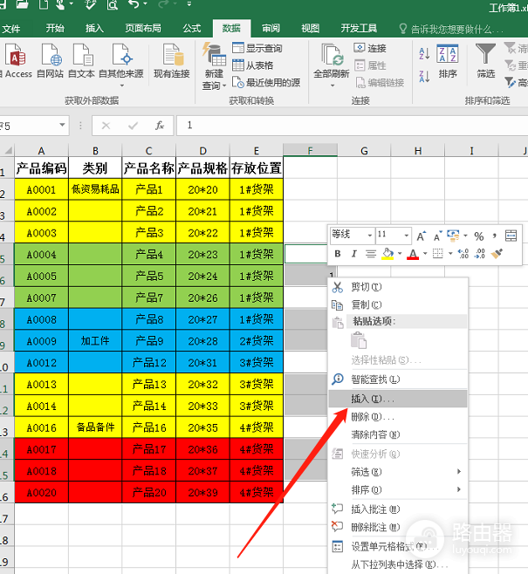Sort ascending A to Z icon

pos(424,53)
